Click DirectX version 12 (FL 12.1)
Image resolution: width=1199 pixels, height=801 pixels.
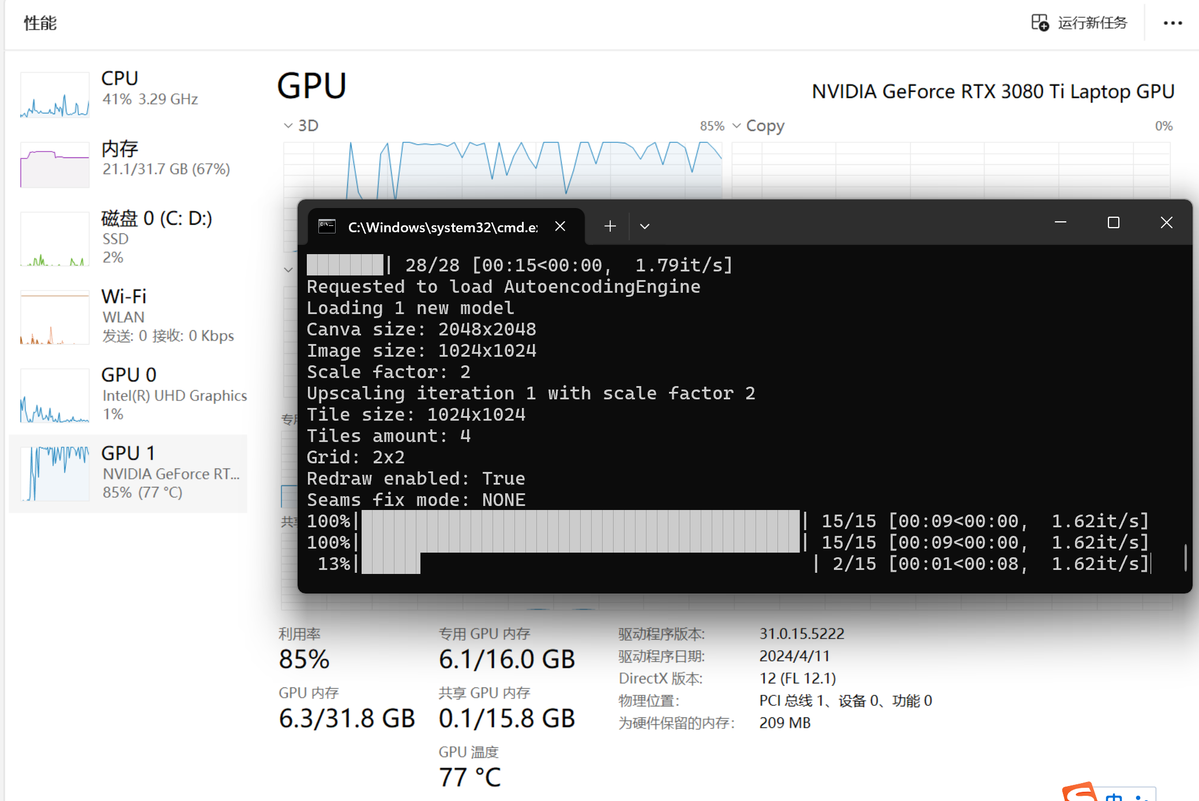(x=798, y=678)
